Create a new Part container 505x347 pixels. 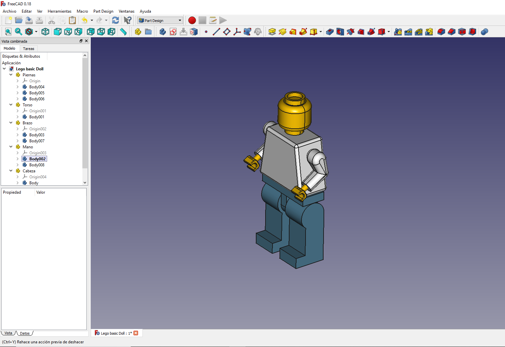(138, 32)
